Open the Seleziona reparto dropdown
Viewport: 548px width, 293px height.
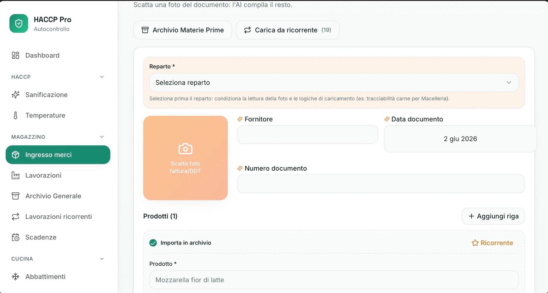coord(334,83)
